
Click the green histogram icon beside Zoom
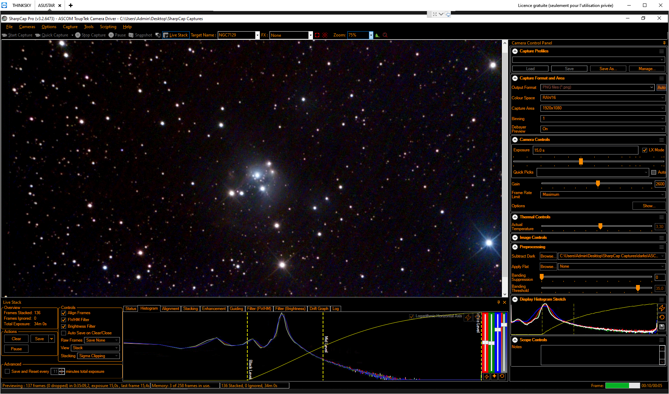click(x=377, y=35)
